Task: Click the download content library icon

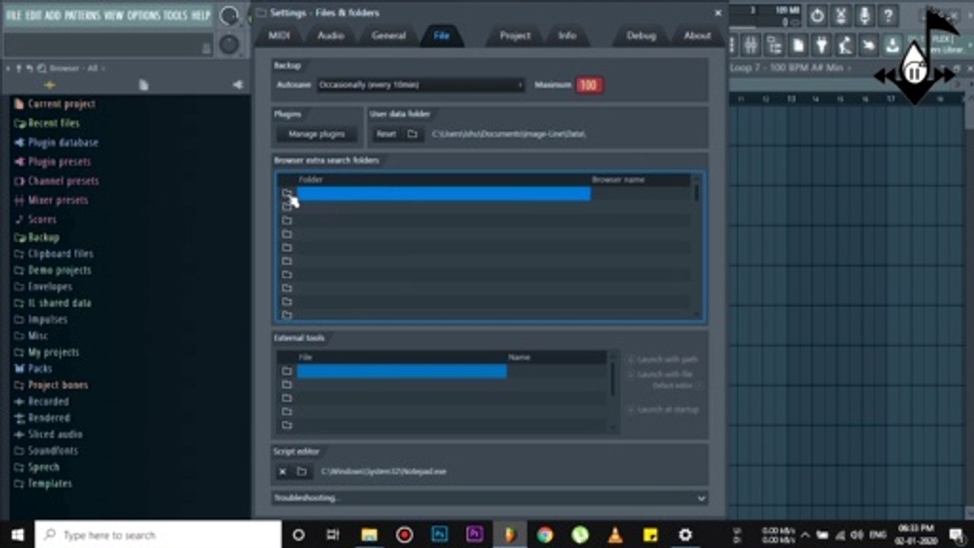Action: [892, 46]
